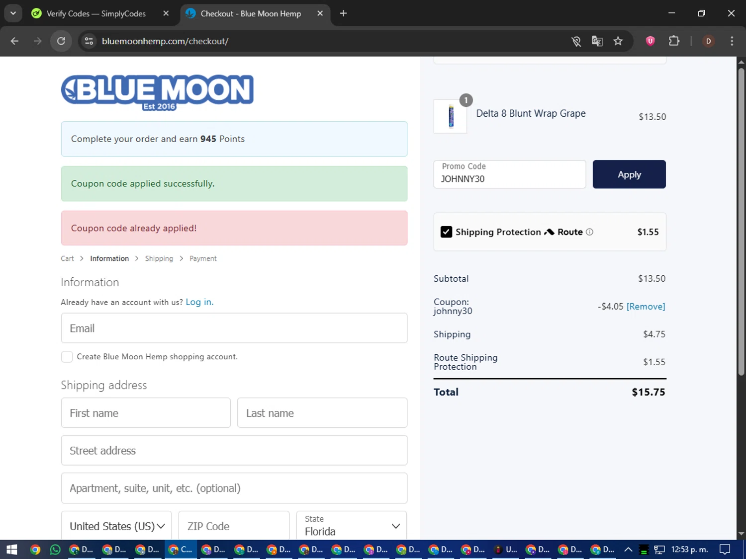Click the scrollbar up arrow
746x559 pixels.
pyautogui.click(x=741, y=62)
